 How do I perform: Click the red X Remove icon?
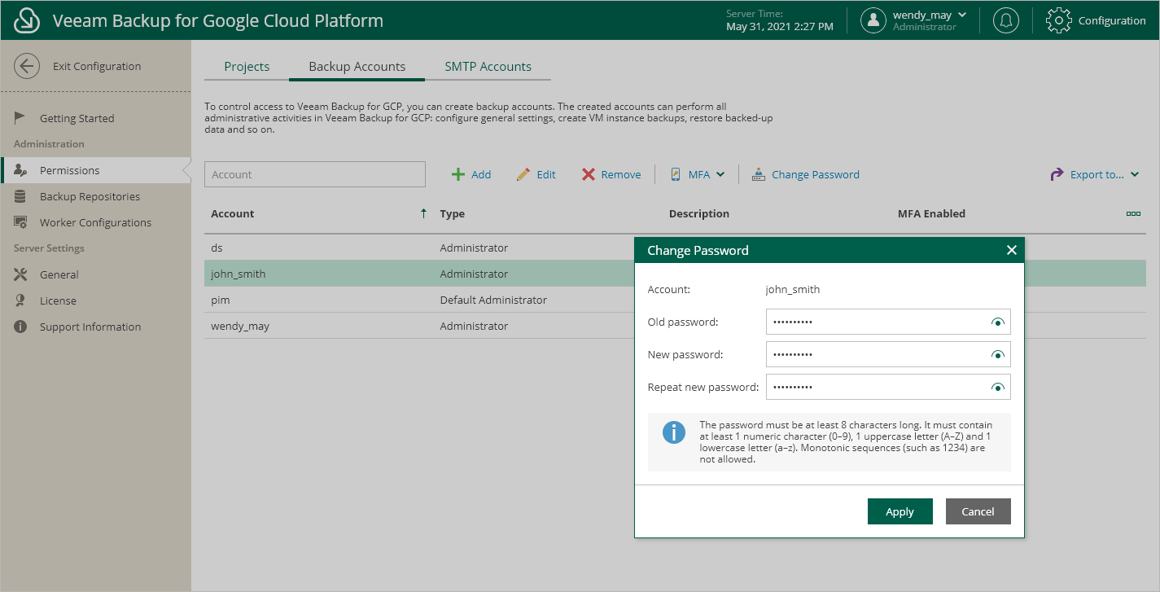click(589, 174)
